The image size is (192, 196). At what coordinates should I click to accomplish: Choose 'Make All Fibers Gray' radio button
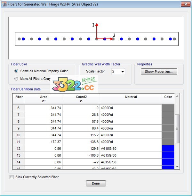point(16,79)
